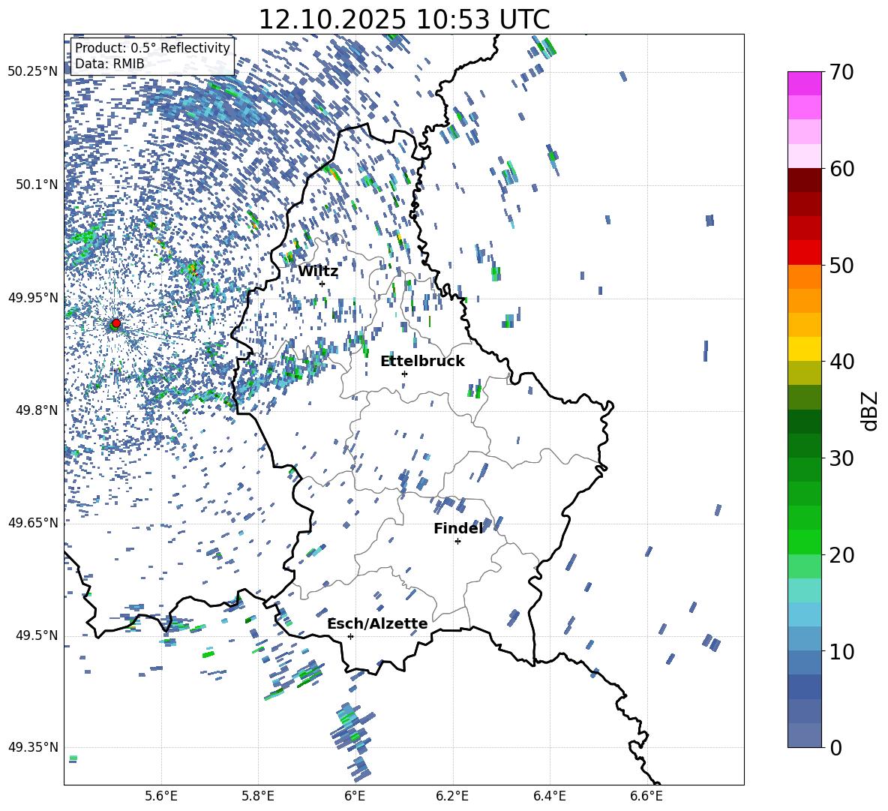The height and width of the screenshot is (811, 888).
Task: Click the 50.25°N latitude label
Action: click(33, 72)
